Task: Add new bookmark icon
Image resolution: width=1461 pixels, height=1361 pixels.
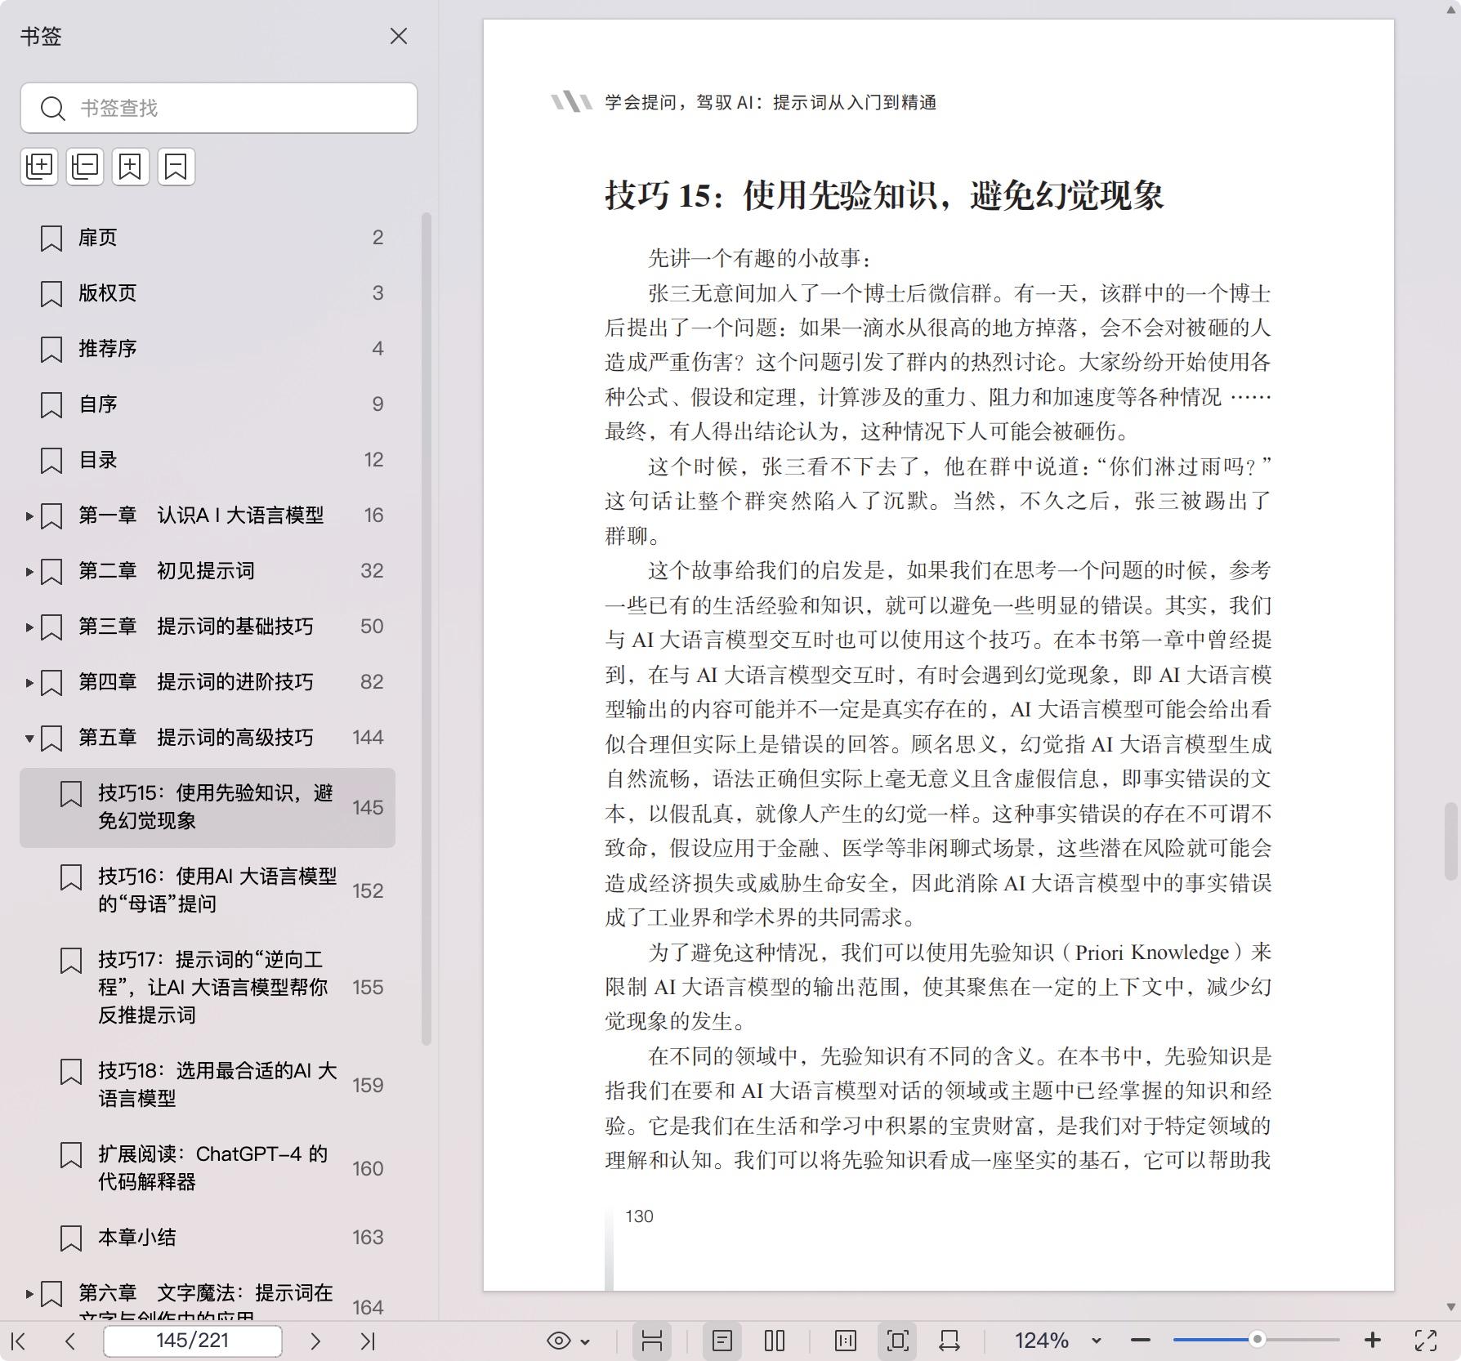Action: coord(131,167)
